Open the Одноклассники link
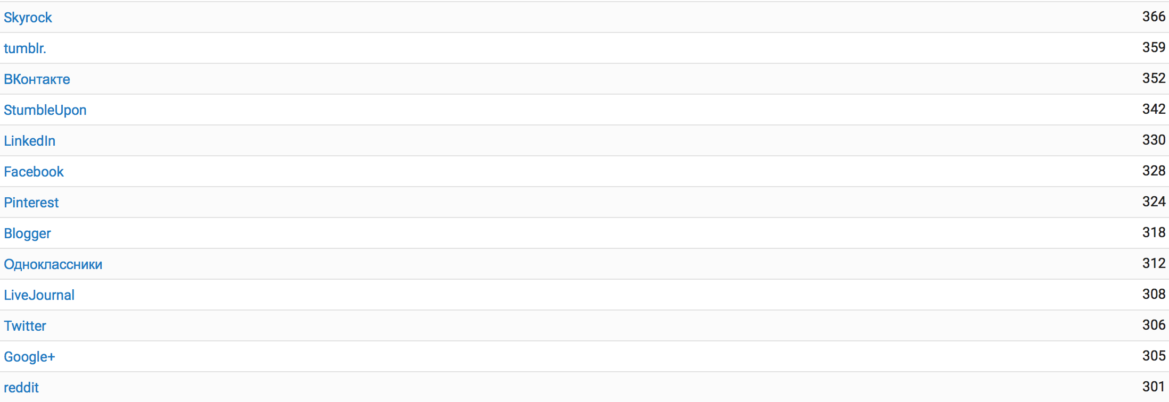This screenshot has width=1169, height=402. (x=53, y=264)
